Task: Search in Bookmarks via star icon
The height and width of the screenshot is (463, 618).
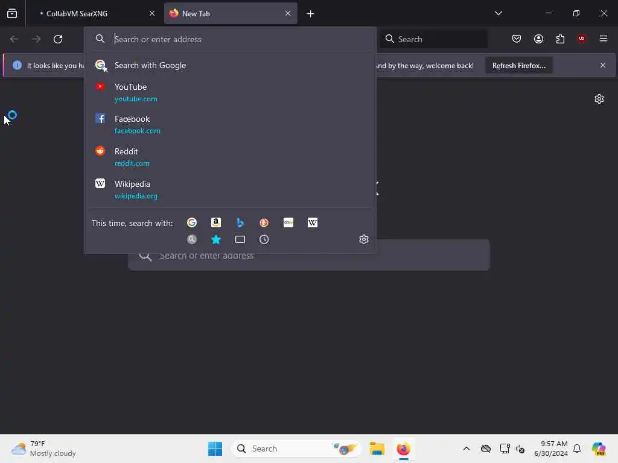Action: [x=215, y=239]
